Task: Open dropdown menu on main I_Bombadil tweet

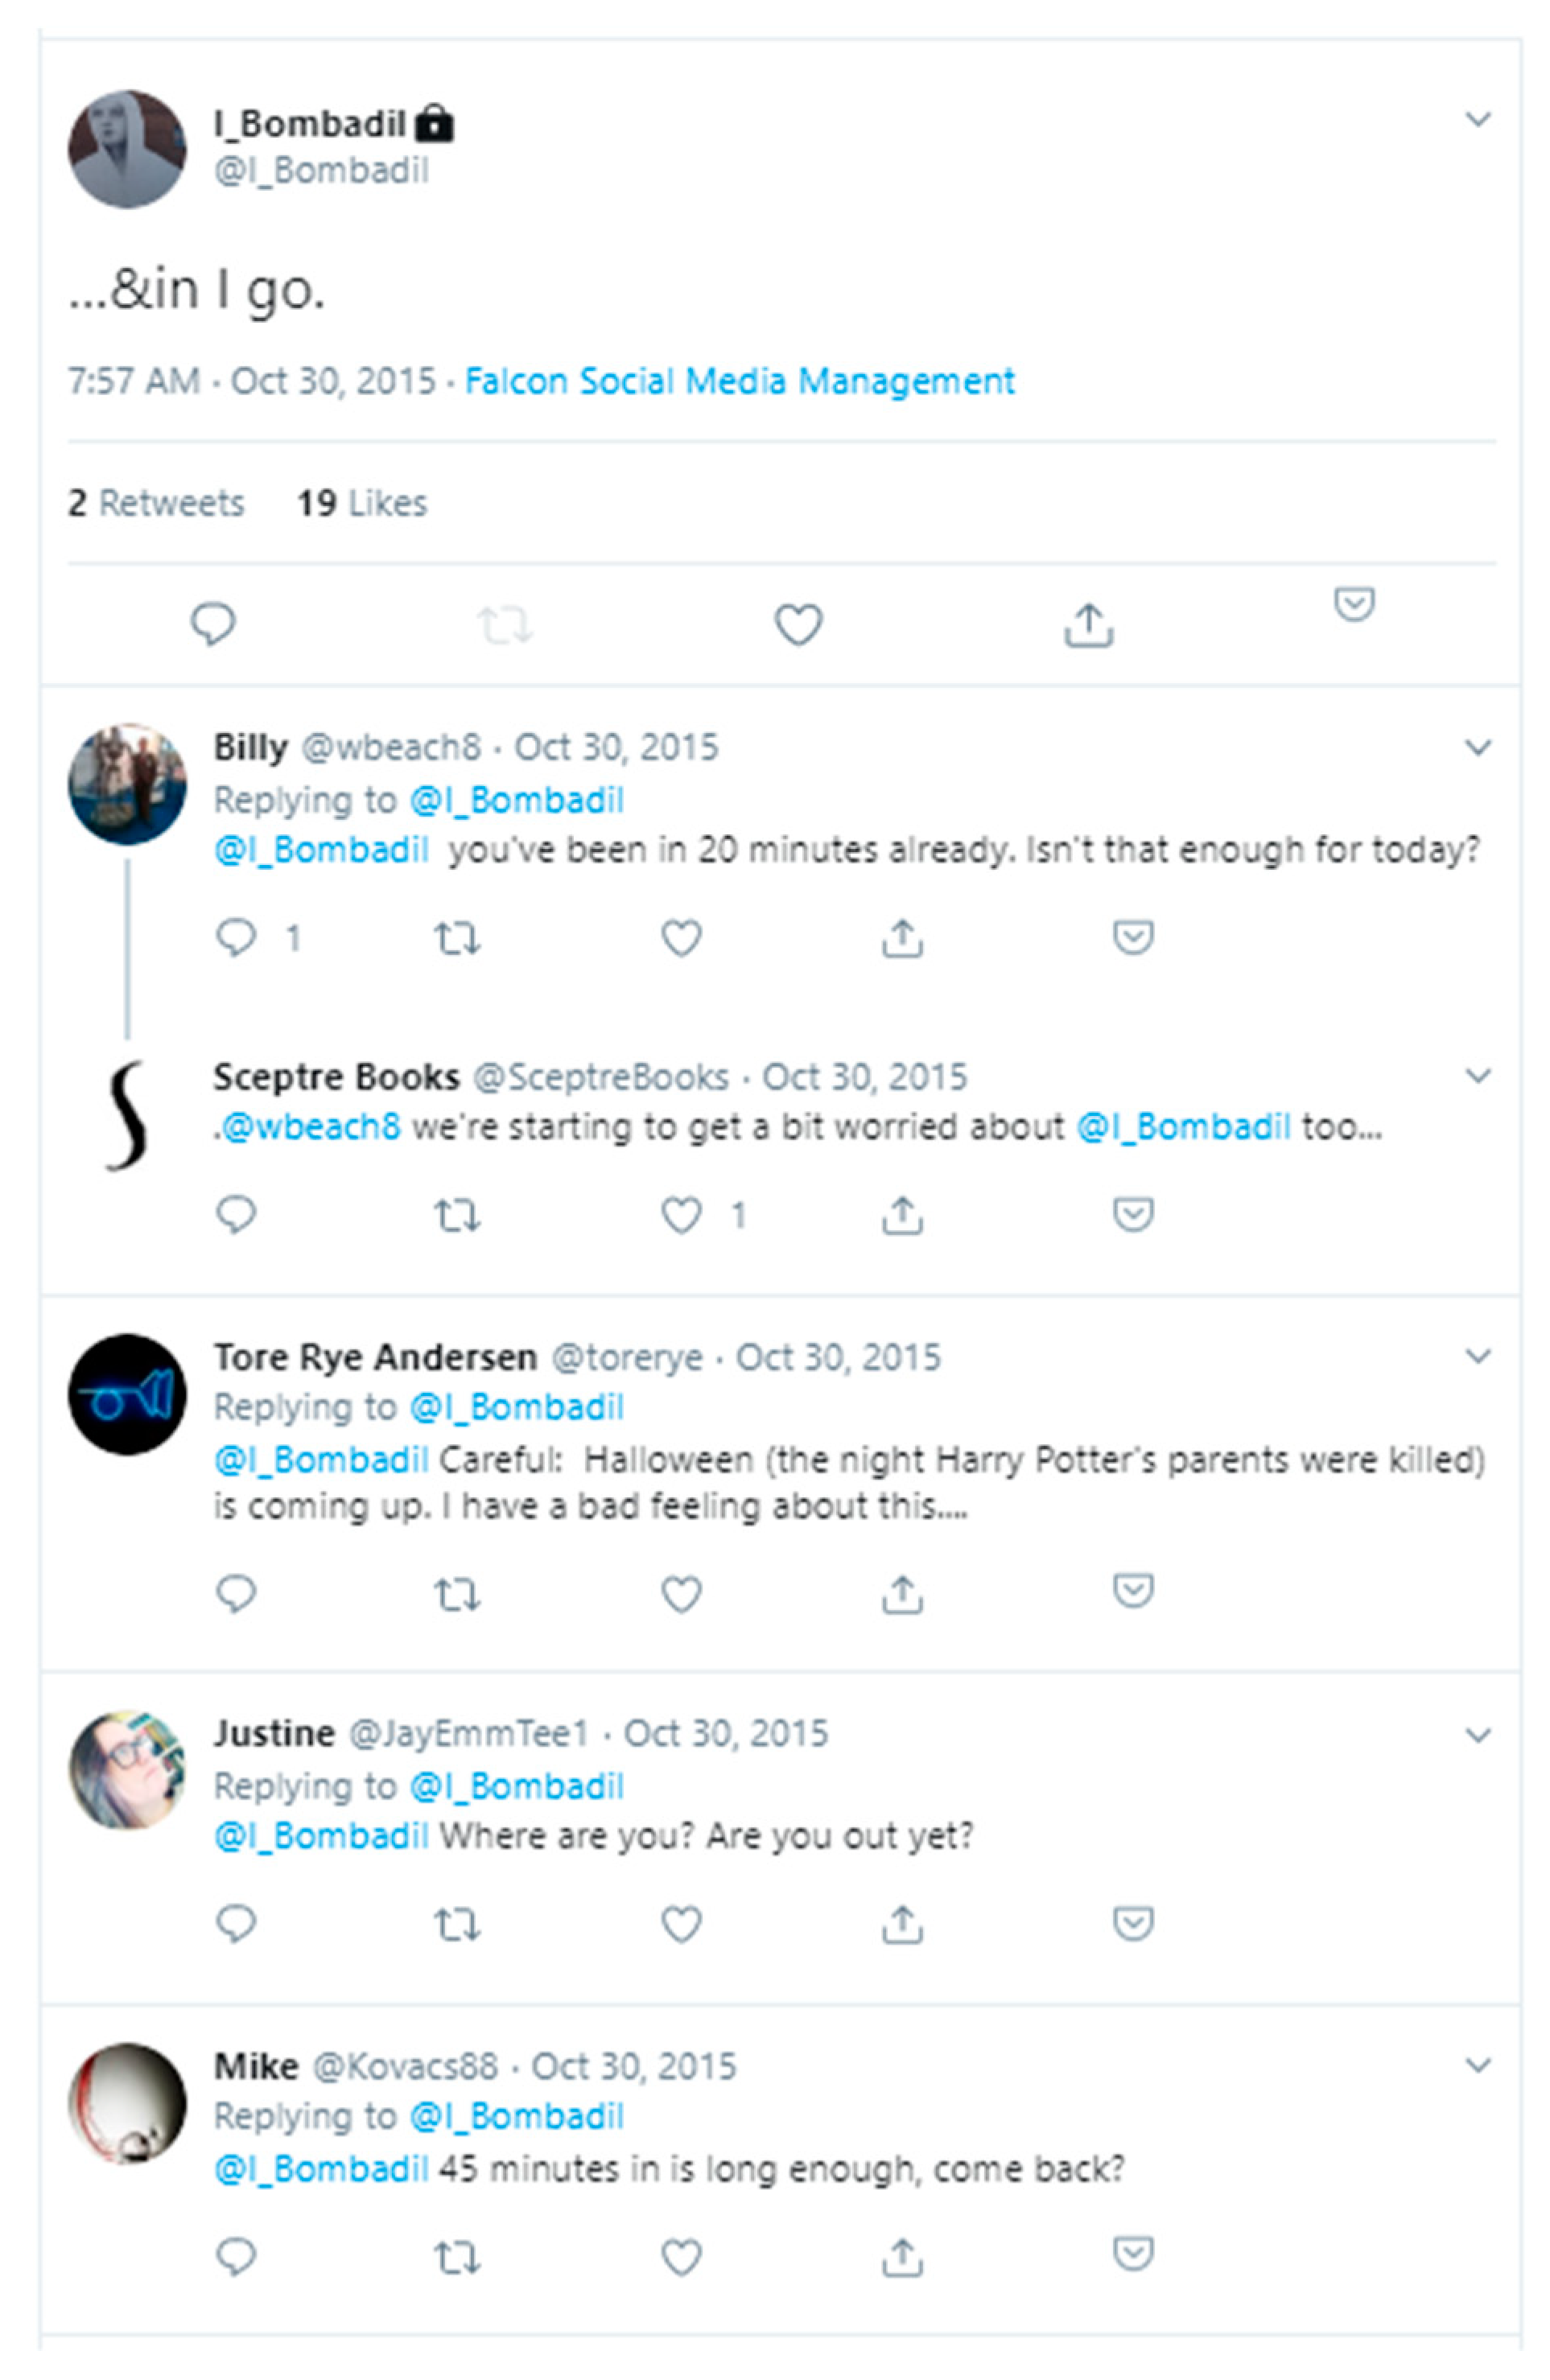Action: click(x=1478, y=120)
